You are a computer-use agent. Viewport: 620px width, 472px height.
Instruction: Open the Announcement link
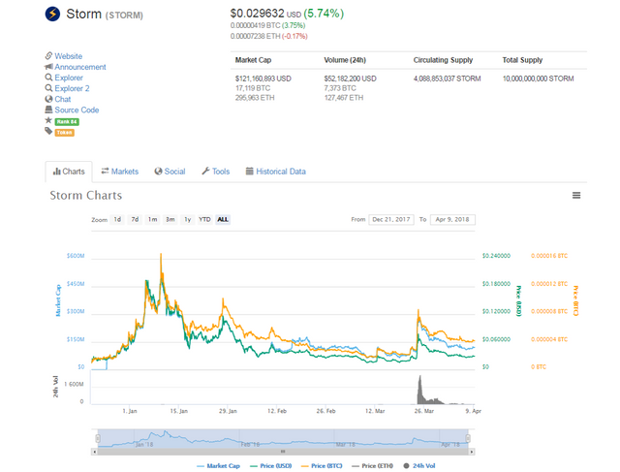[80, 67]
